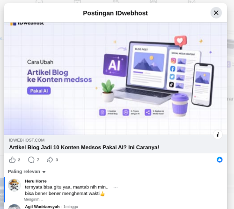Image resolution: width=234 pixels, height=209 pixels.
Task: Click the comment count number 7
Action: 38,160
